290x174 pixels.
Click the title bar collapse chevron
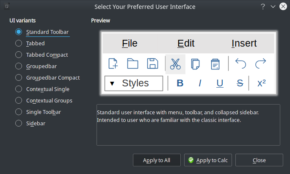pos(273,7)
